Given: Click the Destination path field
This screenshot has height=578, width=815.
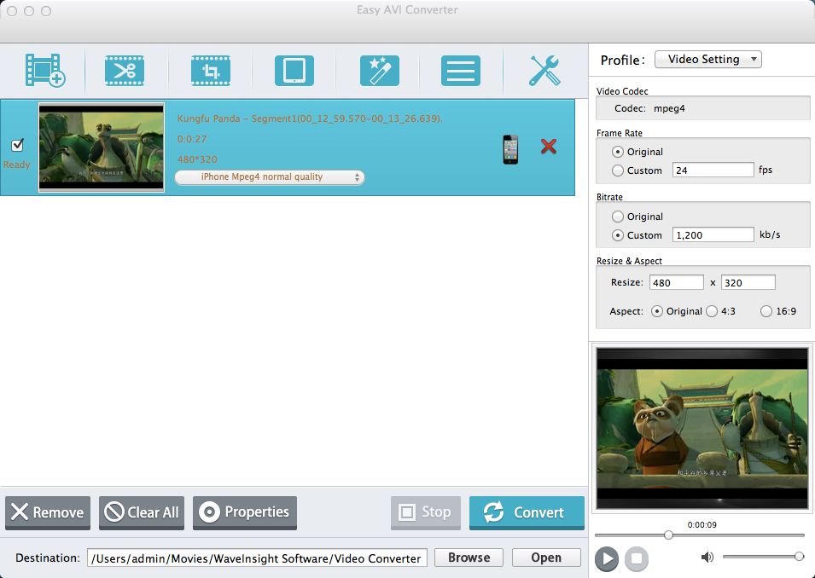Looking at the screenshot, I should click(257, 558).
